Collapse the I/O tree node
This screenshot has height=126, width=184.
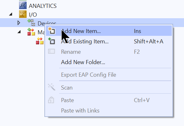[x=11, y=14]
